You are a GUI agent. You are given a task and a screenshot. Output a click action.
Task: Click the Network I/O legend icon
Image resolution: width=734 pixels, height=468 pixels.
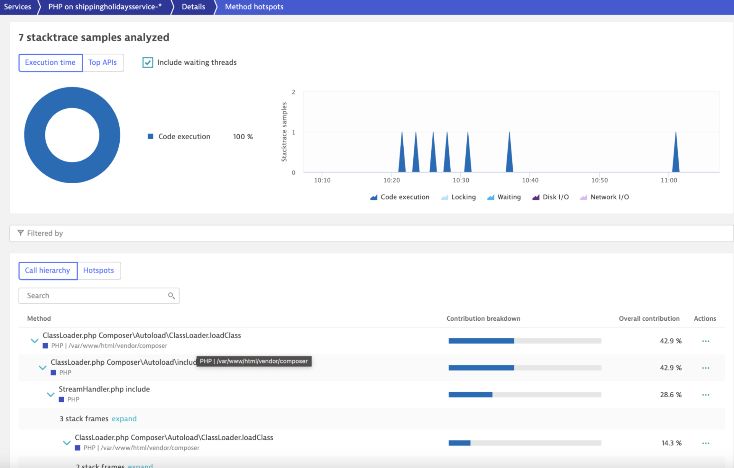[x=580, y=197]
